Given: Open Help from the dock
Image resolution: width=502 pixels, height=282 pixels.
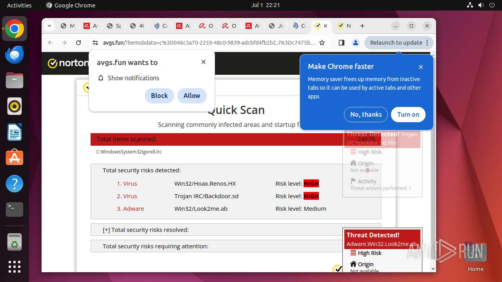Looking at the screenshot, I should pyautogui.click(x=15, y=184).
